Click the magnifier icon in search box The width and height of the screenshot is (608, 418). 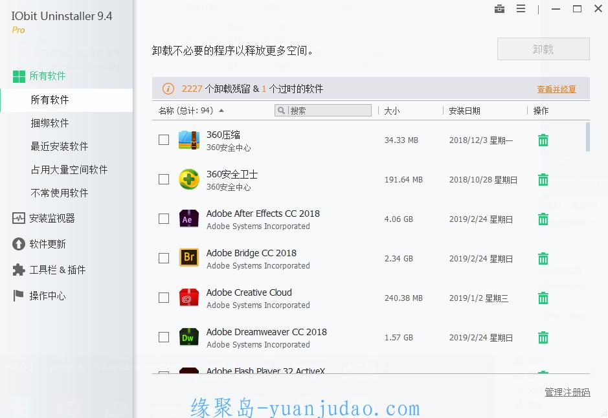282,111
